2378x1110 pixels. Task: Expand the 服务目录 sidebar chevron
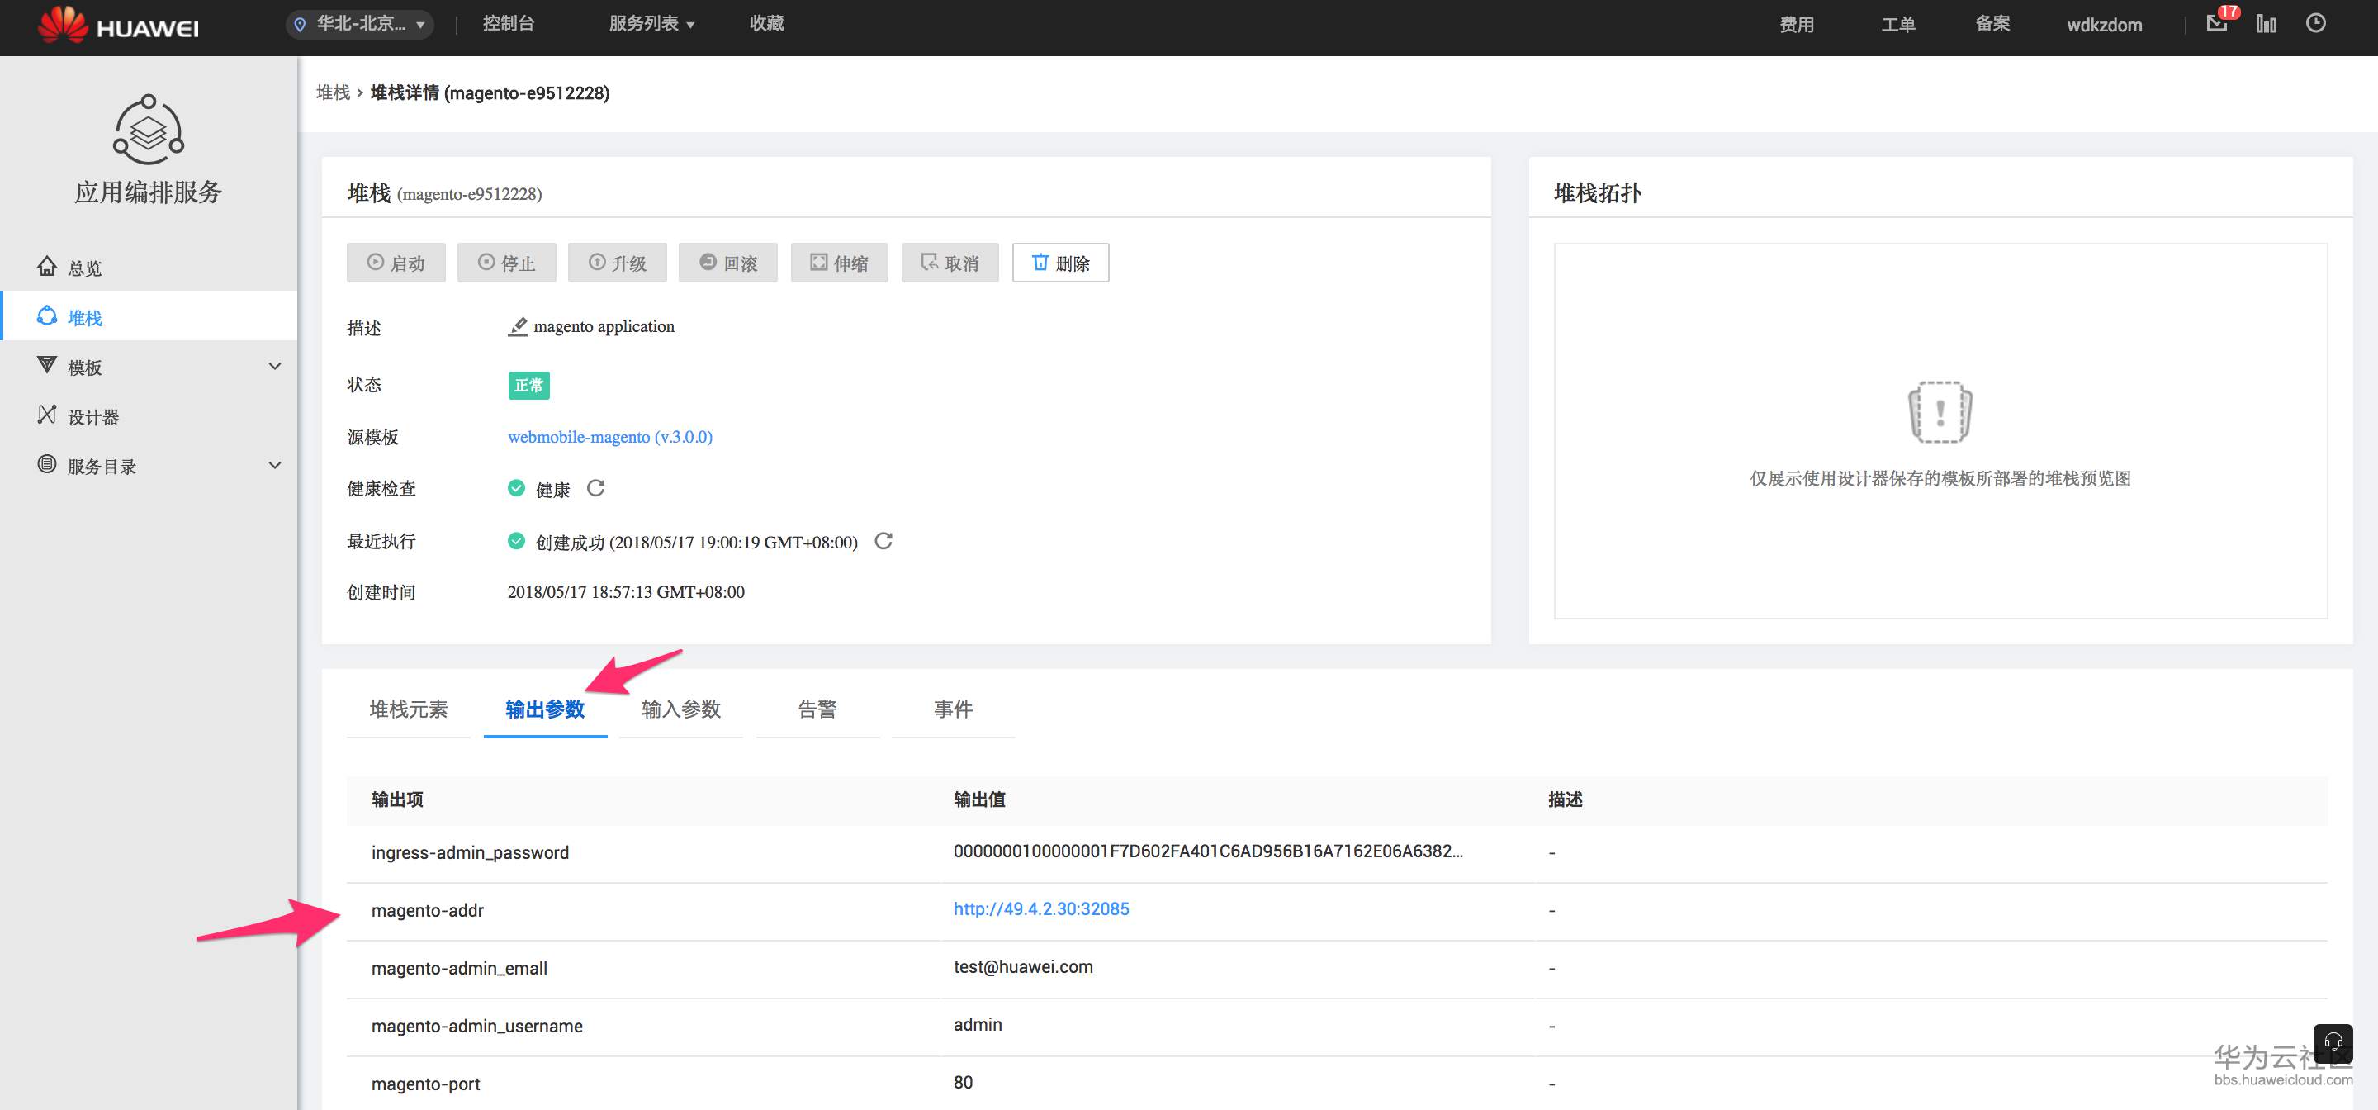click(274, 466)
